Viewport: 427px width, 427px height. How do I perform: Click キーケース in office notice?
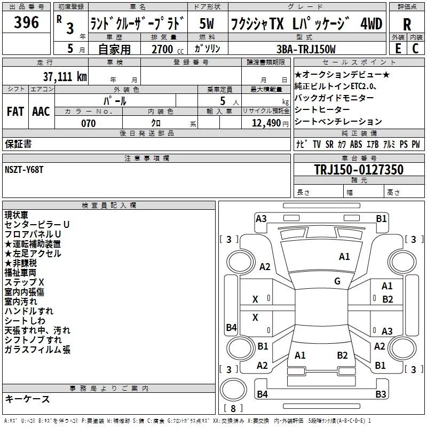[28, 399]
